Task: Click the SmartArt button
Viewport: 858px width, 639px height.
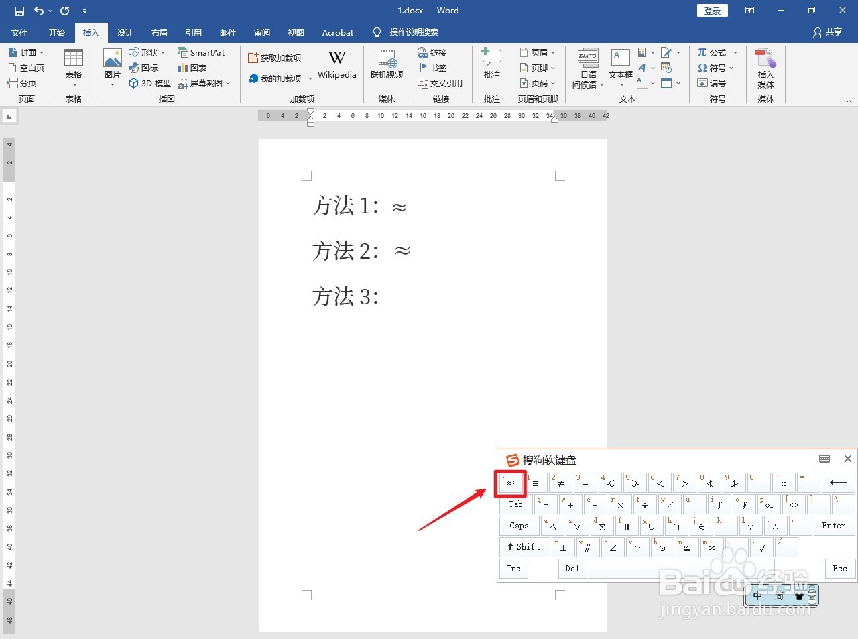Action: pyautogui.click(x=201, y=52)
